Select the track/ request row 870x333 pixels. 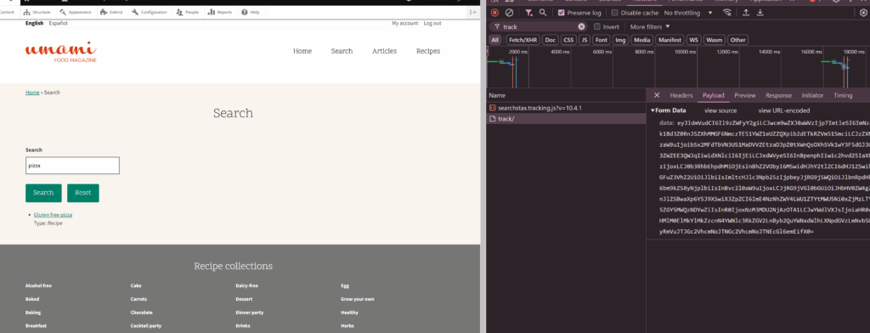pyautogui.click(x=566, y=119)
